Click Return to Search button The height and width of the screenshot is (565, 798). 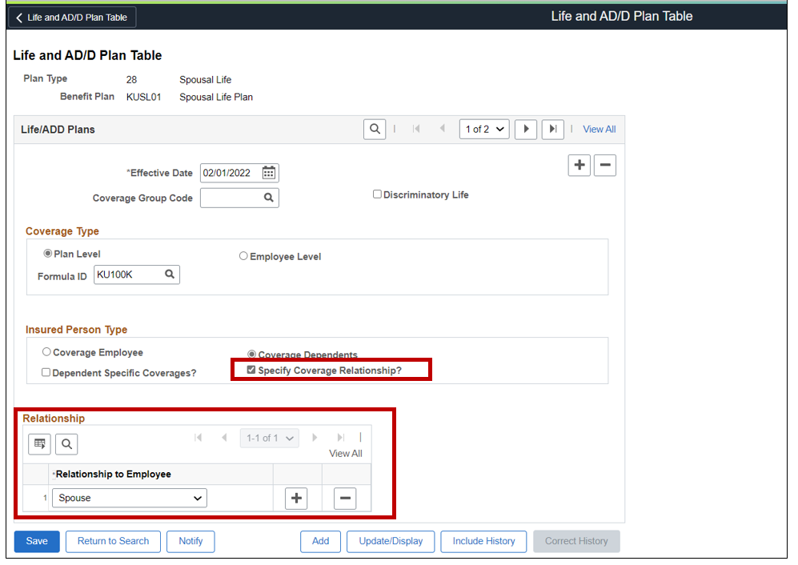(113, 541)
